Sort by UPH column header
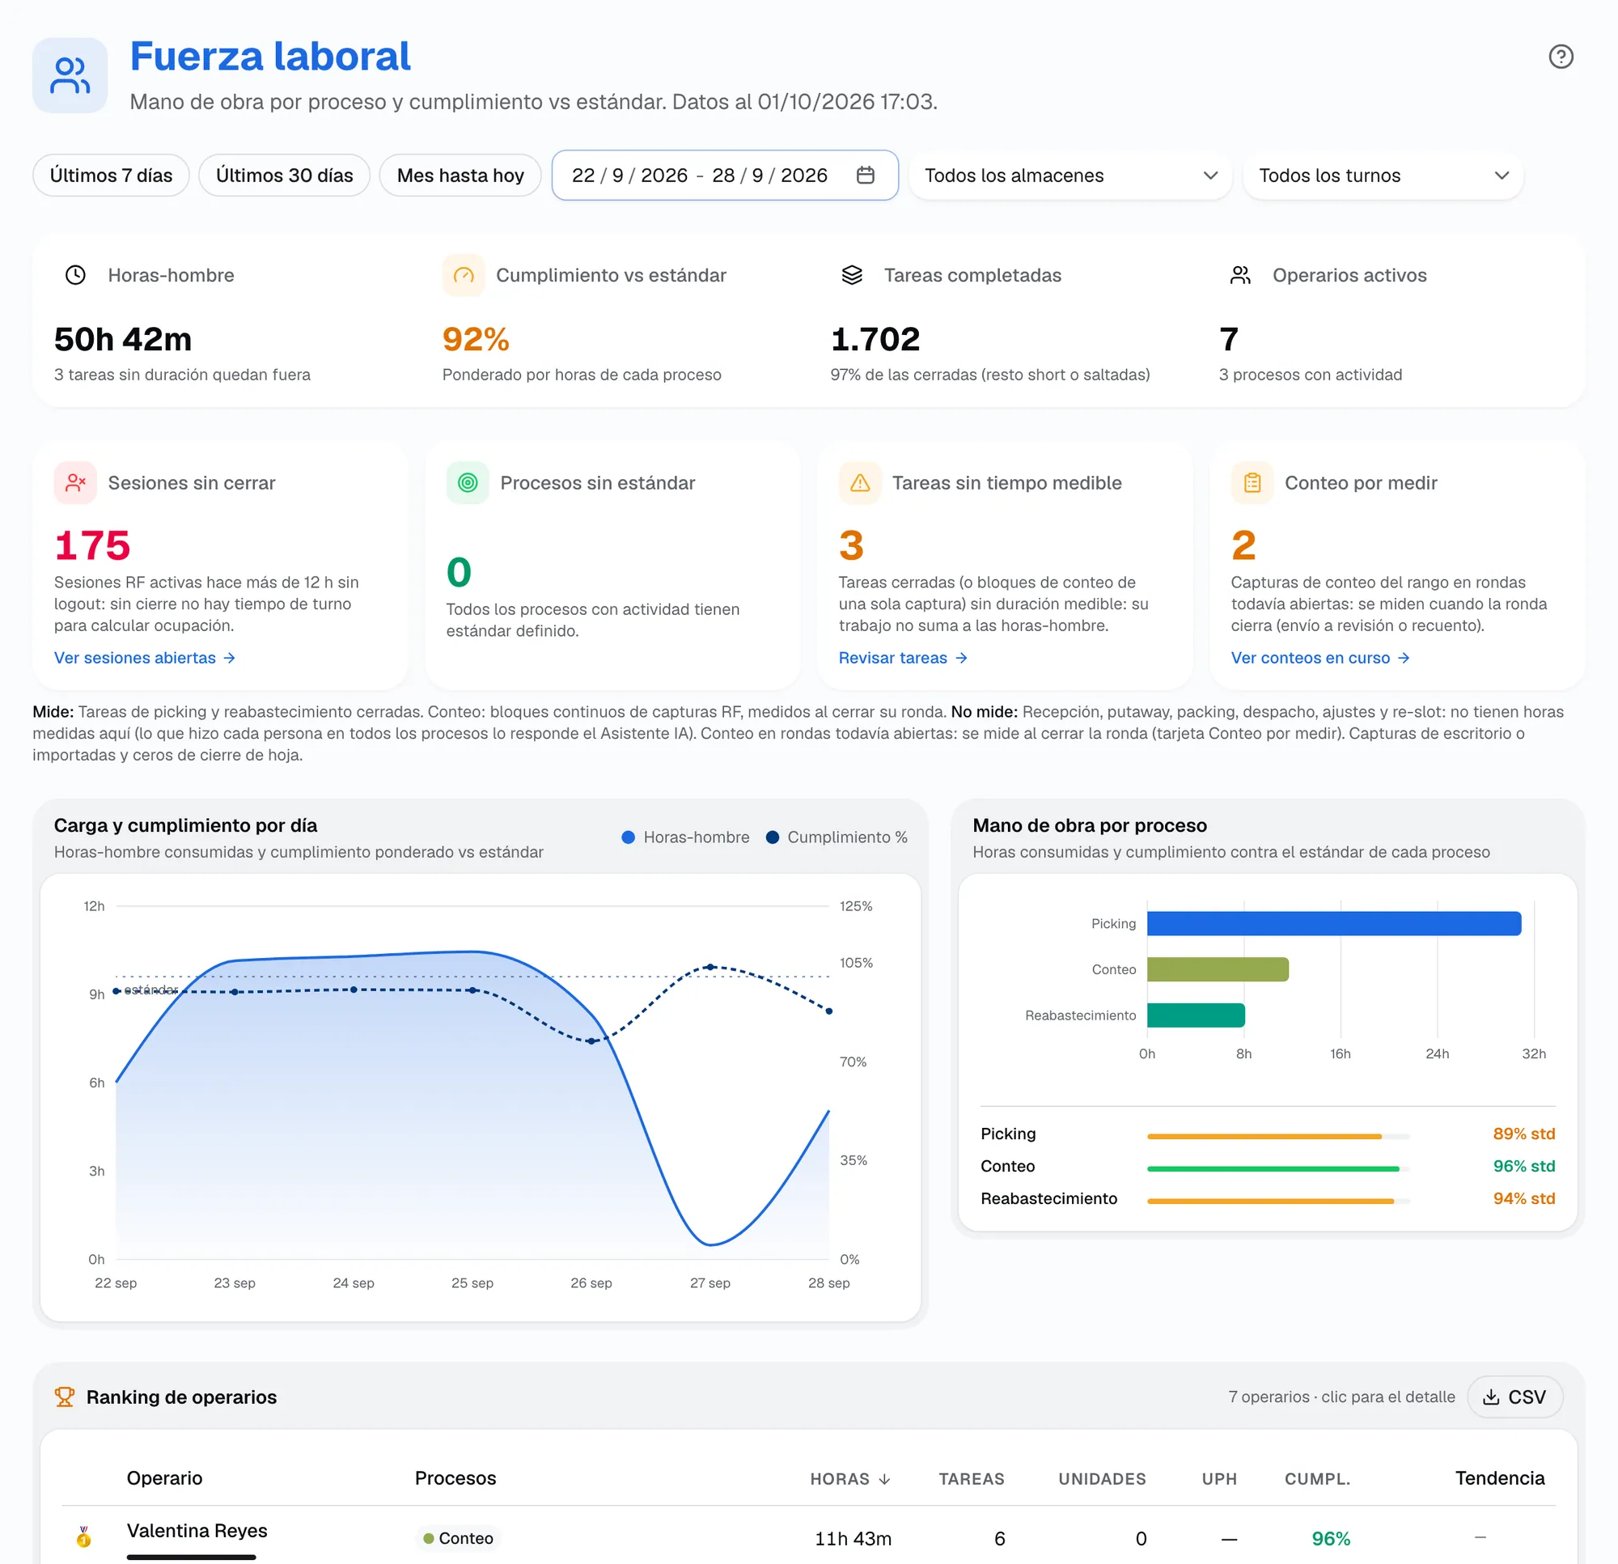This screenshot has width=1618, height=1564. (1219, 1479)
